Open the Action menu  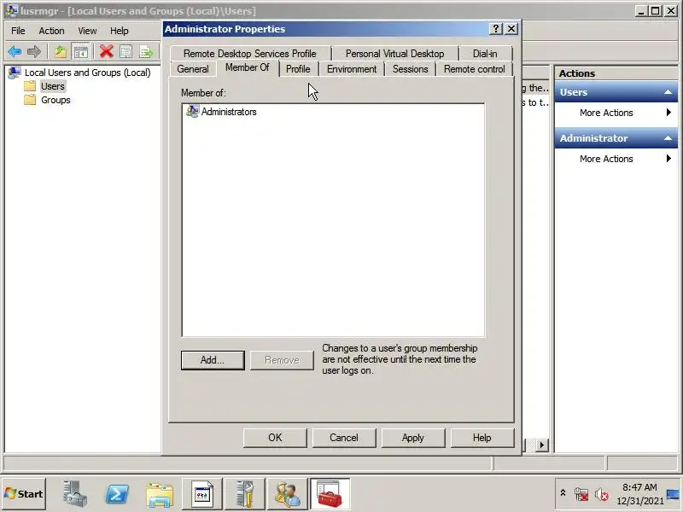coord(51,31)
